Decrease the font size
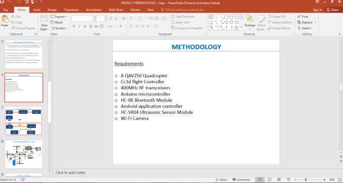 point(116,19)
